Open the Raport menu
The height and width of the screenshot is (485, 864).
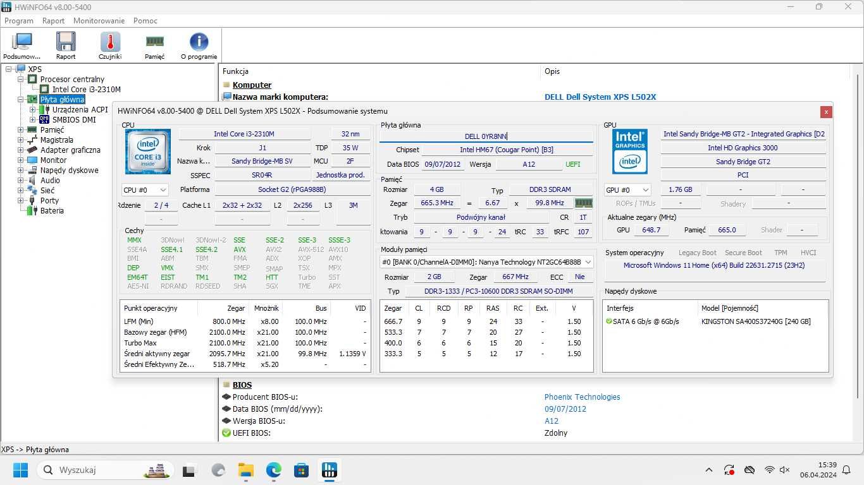[x=54, y=21]
